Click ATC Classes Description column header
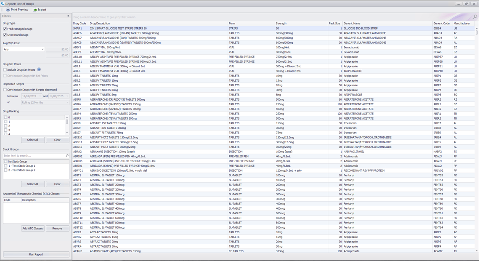This screenshot has width=480, height=261. [x=45, y=200]
